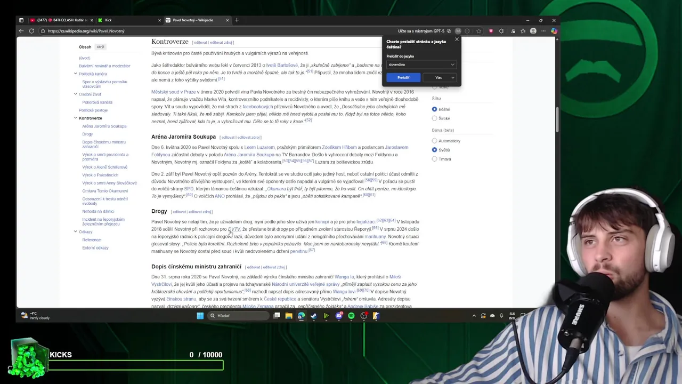Reload the page with the refresh icon
This screenshot has width=682, height=384.
(x=31, y=31)
